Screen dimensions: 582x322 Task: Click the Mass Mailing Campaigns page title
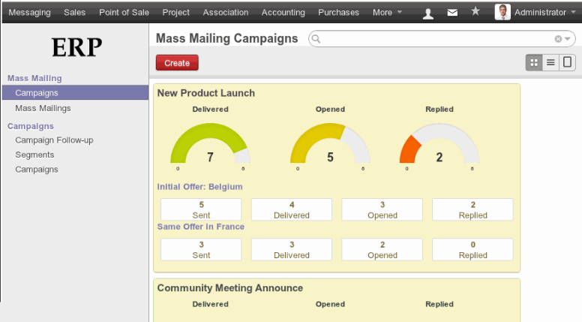[226, 38]
